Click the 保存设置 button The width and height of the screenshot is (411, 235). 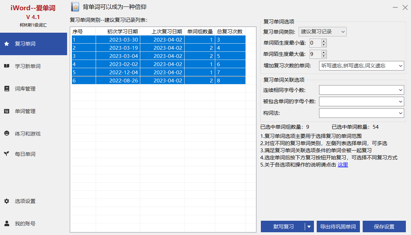point(384,226)
